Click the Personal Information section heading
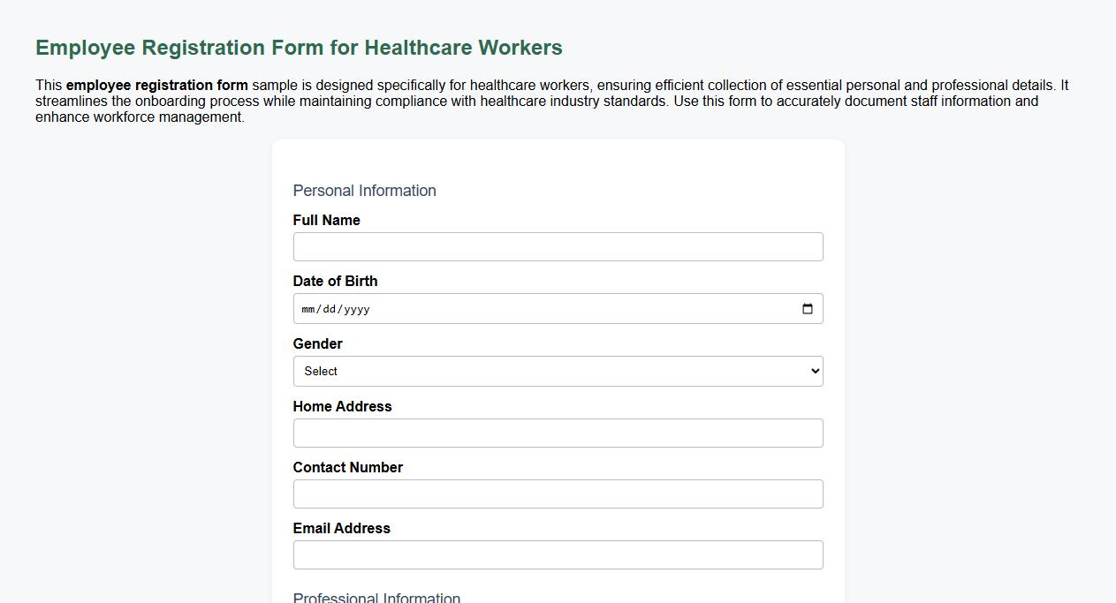Screen dimensions: 1116x603 [365, 191]
